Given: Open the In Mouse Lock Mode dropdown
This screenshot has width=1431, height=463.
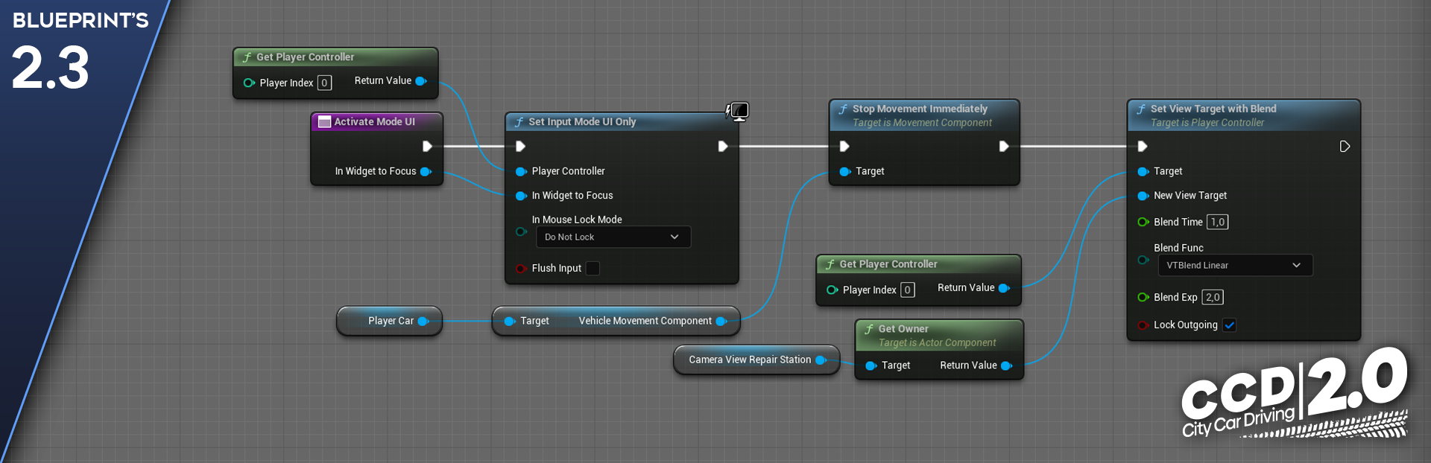Looking at the screenshot, I should (613, 237).
